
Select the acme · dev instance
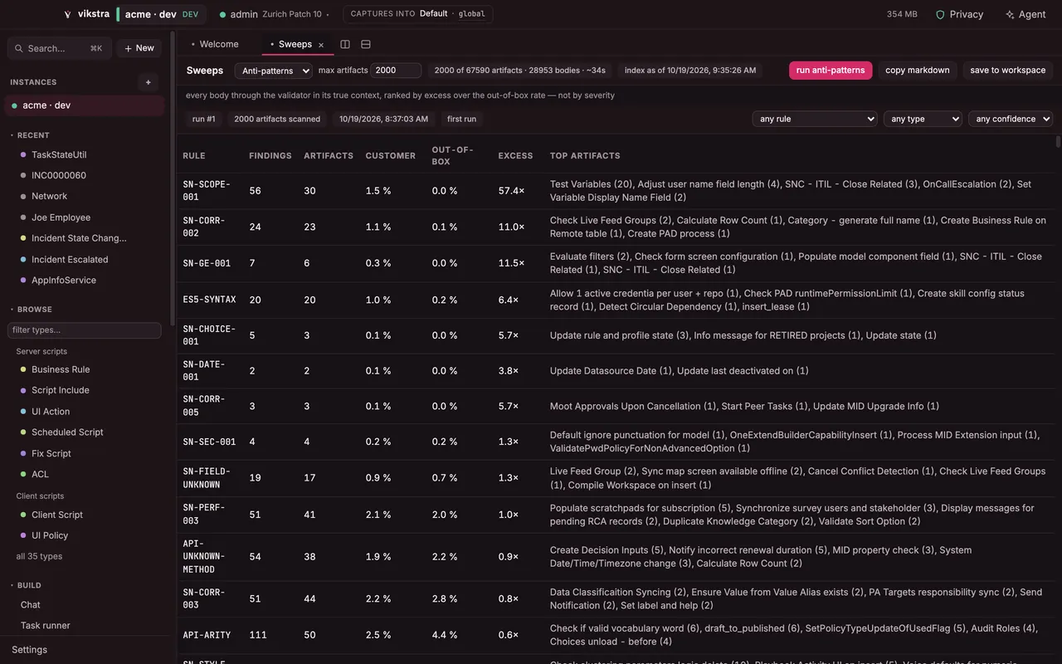85,105
